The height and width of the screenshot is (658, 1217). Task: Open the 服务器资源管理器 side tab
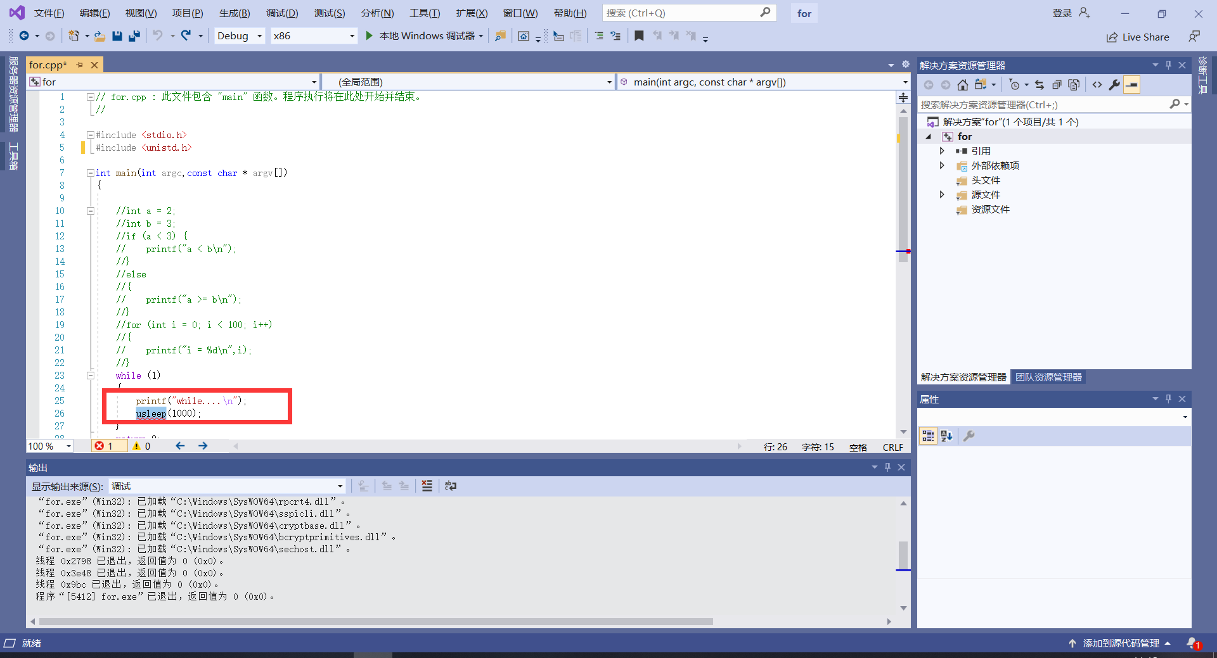coord(13,94)
